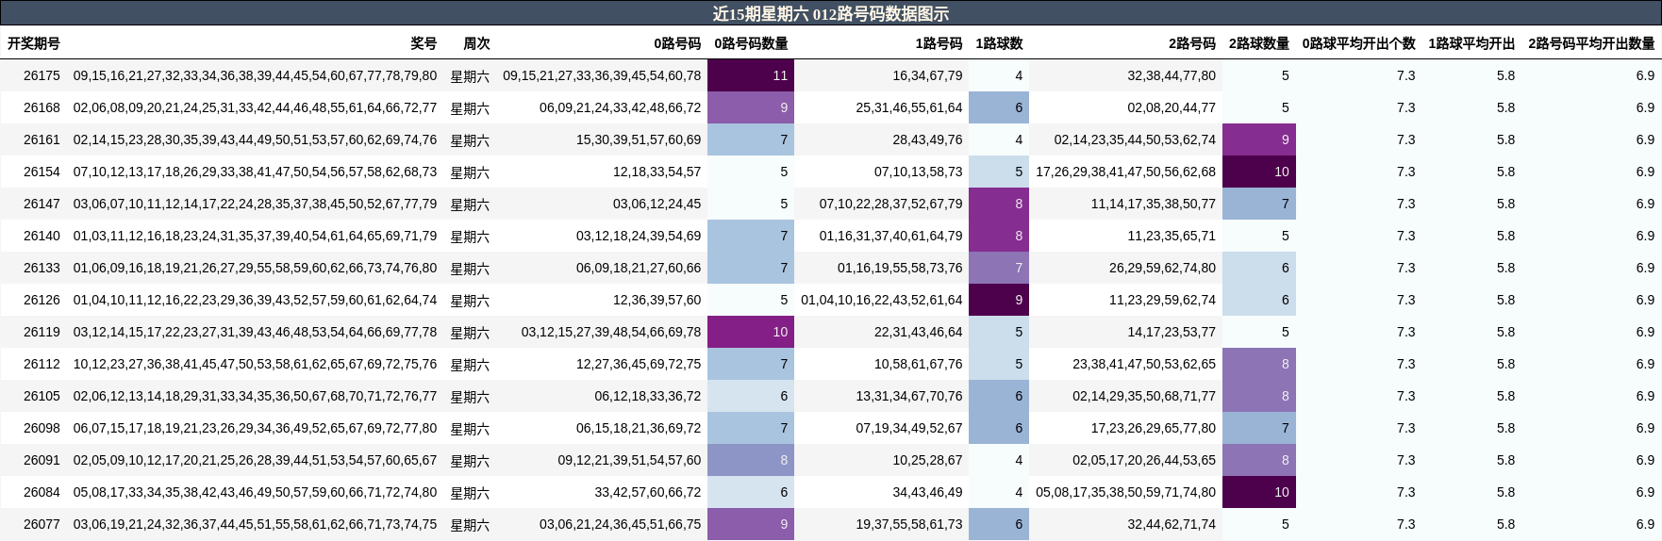Click the table title 近15期星期六 012路号码数据图示
1662x541 pixels.
pos(830,13)
